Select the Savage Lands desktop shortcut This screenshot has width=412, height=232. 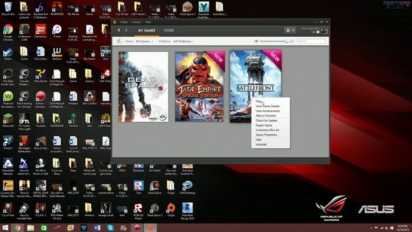coord(106,210)
